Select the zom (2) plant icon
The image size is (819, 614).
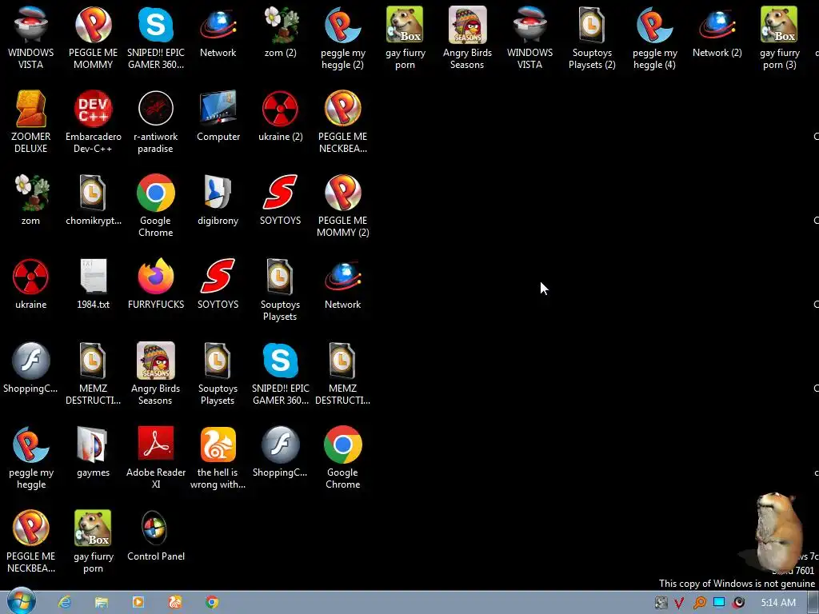(281, 32)
